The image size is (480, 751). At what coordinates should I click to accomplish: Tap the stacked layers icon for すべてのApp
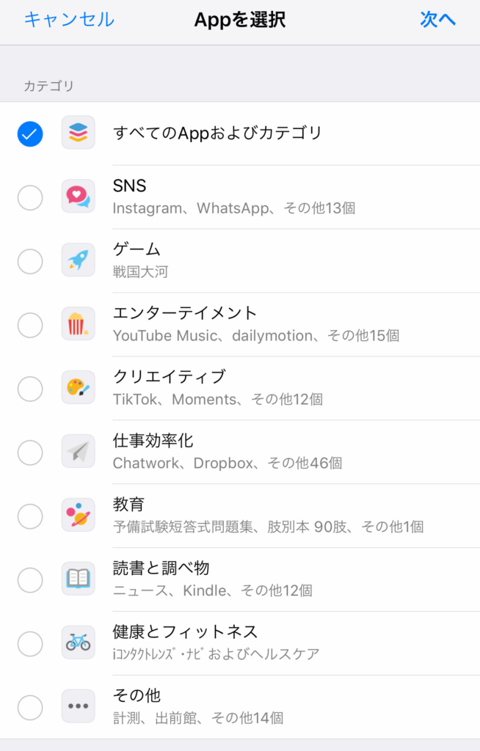point(78,133)
